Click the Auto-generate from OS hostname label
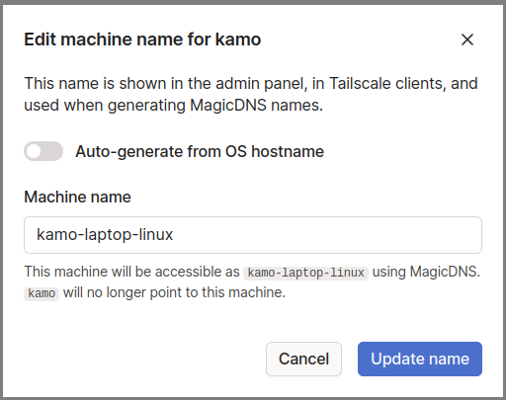The image size is (506, 400). [200, 151]
